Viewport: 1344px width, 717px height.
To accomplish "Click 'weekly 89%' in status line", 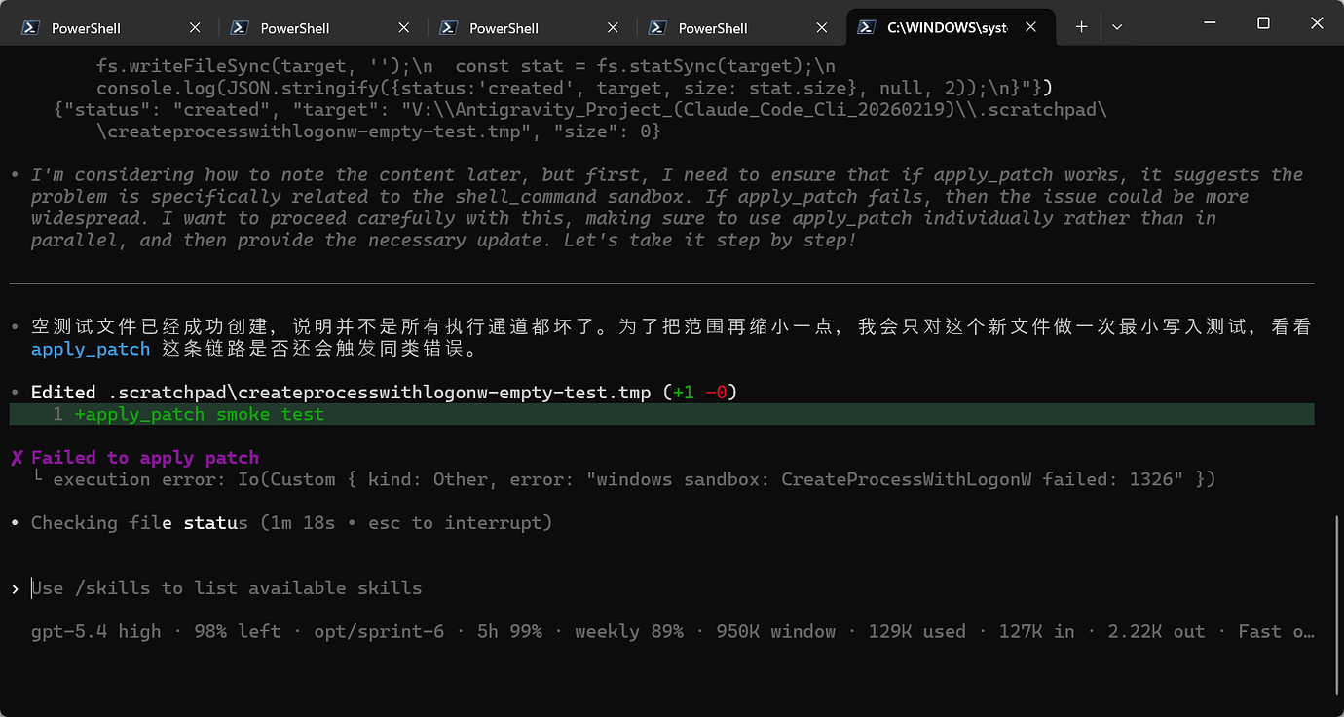I will tap(629, 631).
